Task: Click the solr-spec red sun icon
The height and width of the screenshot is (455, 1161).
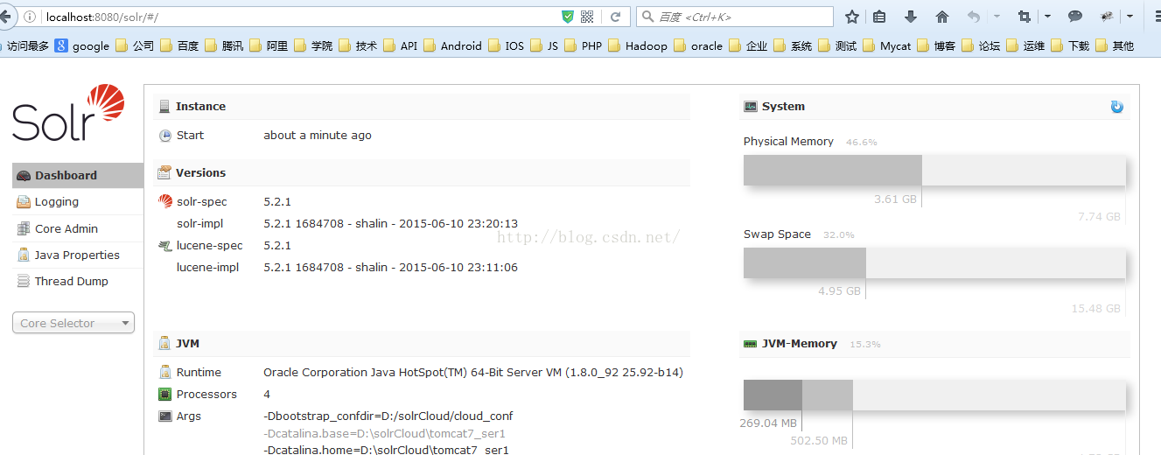Action: (165, 201)
